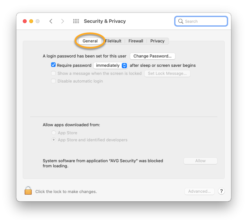Minimize the window with yellow button
This screenshot has width=250, height=220.
coord(31,21)
